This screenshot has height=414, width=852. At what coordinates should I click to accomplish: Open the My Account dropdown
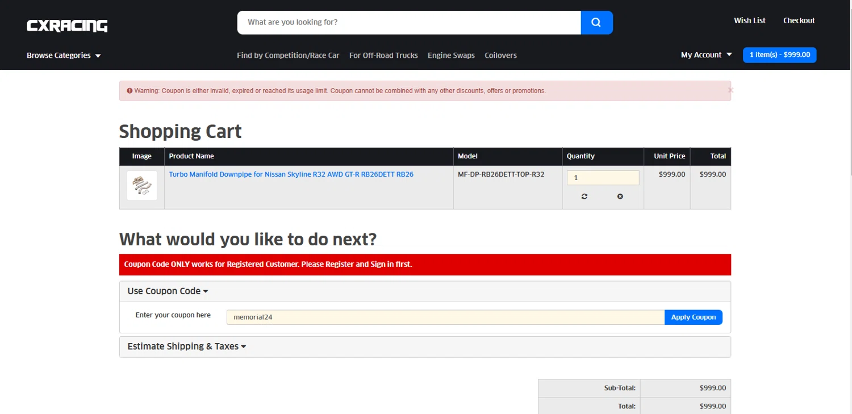[x=707, y=55]
